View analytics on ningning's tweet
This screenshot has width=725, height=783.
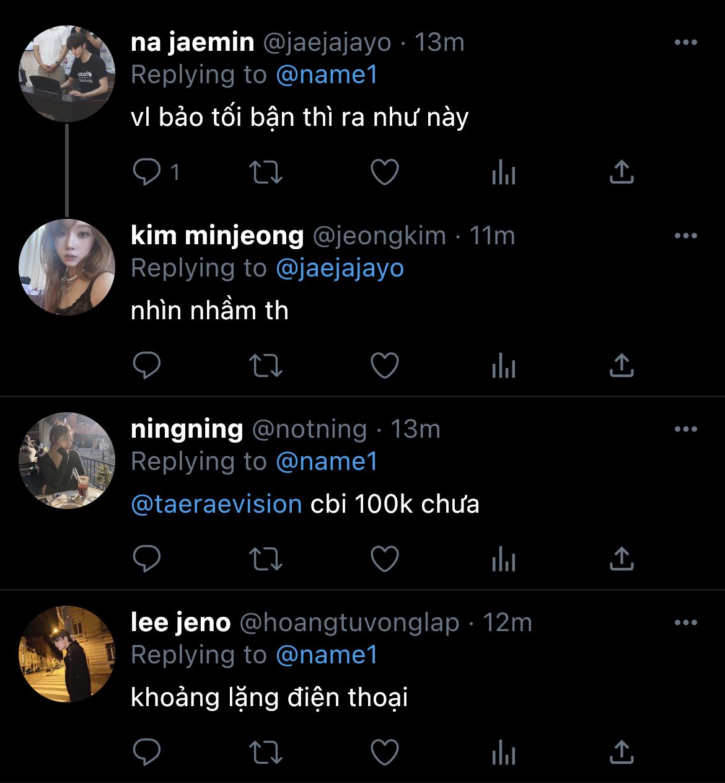tap(503, 560)
